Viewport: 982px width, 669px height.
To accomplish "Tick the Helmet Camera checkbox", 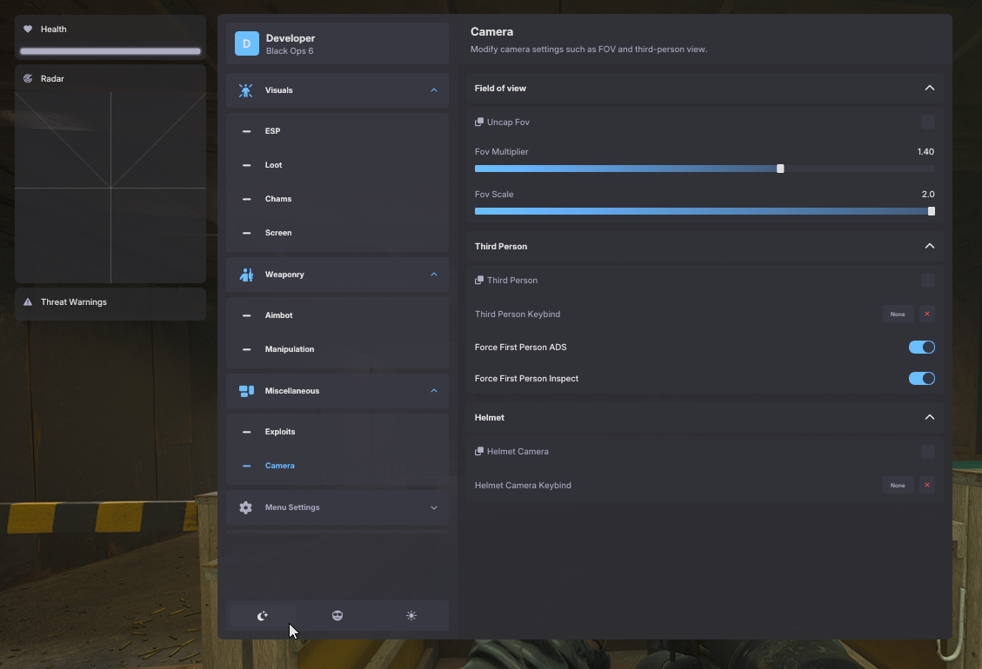I will click(x=928, y=452).
